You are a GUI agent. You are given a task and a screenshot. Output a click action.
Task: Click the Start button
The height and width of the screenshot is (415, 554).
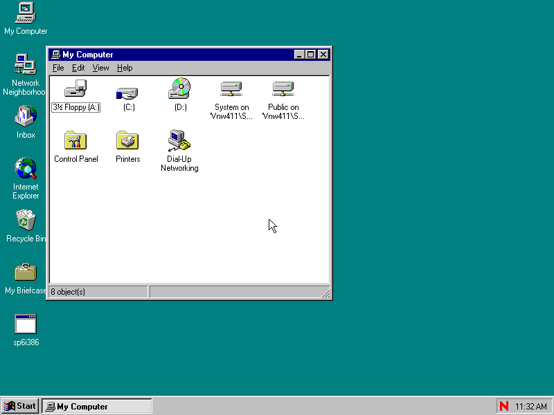pos(20,406)
